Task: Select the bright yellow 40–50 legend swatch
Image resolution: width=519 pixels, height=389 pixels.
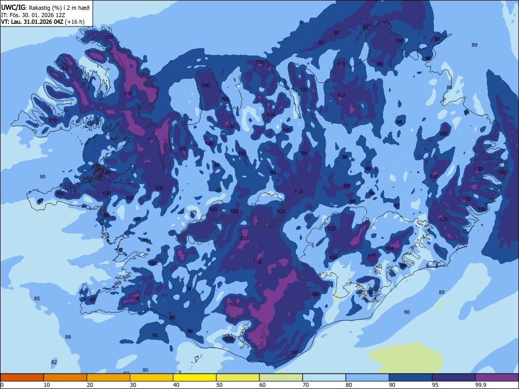Action: tap(195, 378)
